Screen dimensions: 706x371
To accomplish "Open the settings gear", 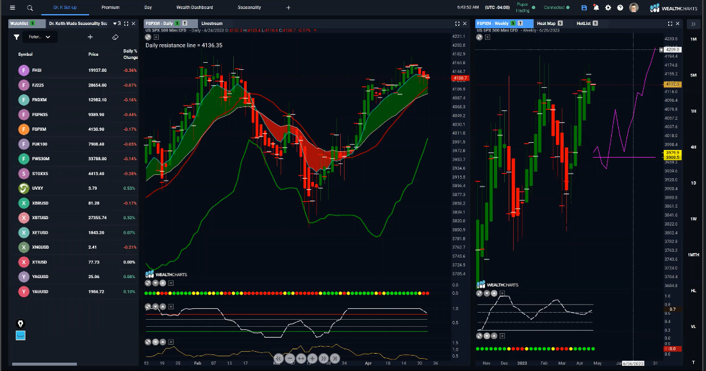I will pyautogui.click(x=608, y=8).
